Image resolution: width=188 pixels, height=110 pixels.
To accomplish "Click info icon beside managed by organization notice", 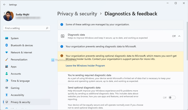I will tap(62, 25).
